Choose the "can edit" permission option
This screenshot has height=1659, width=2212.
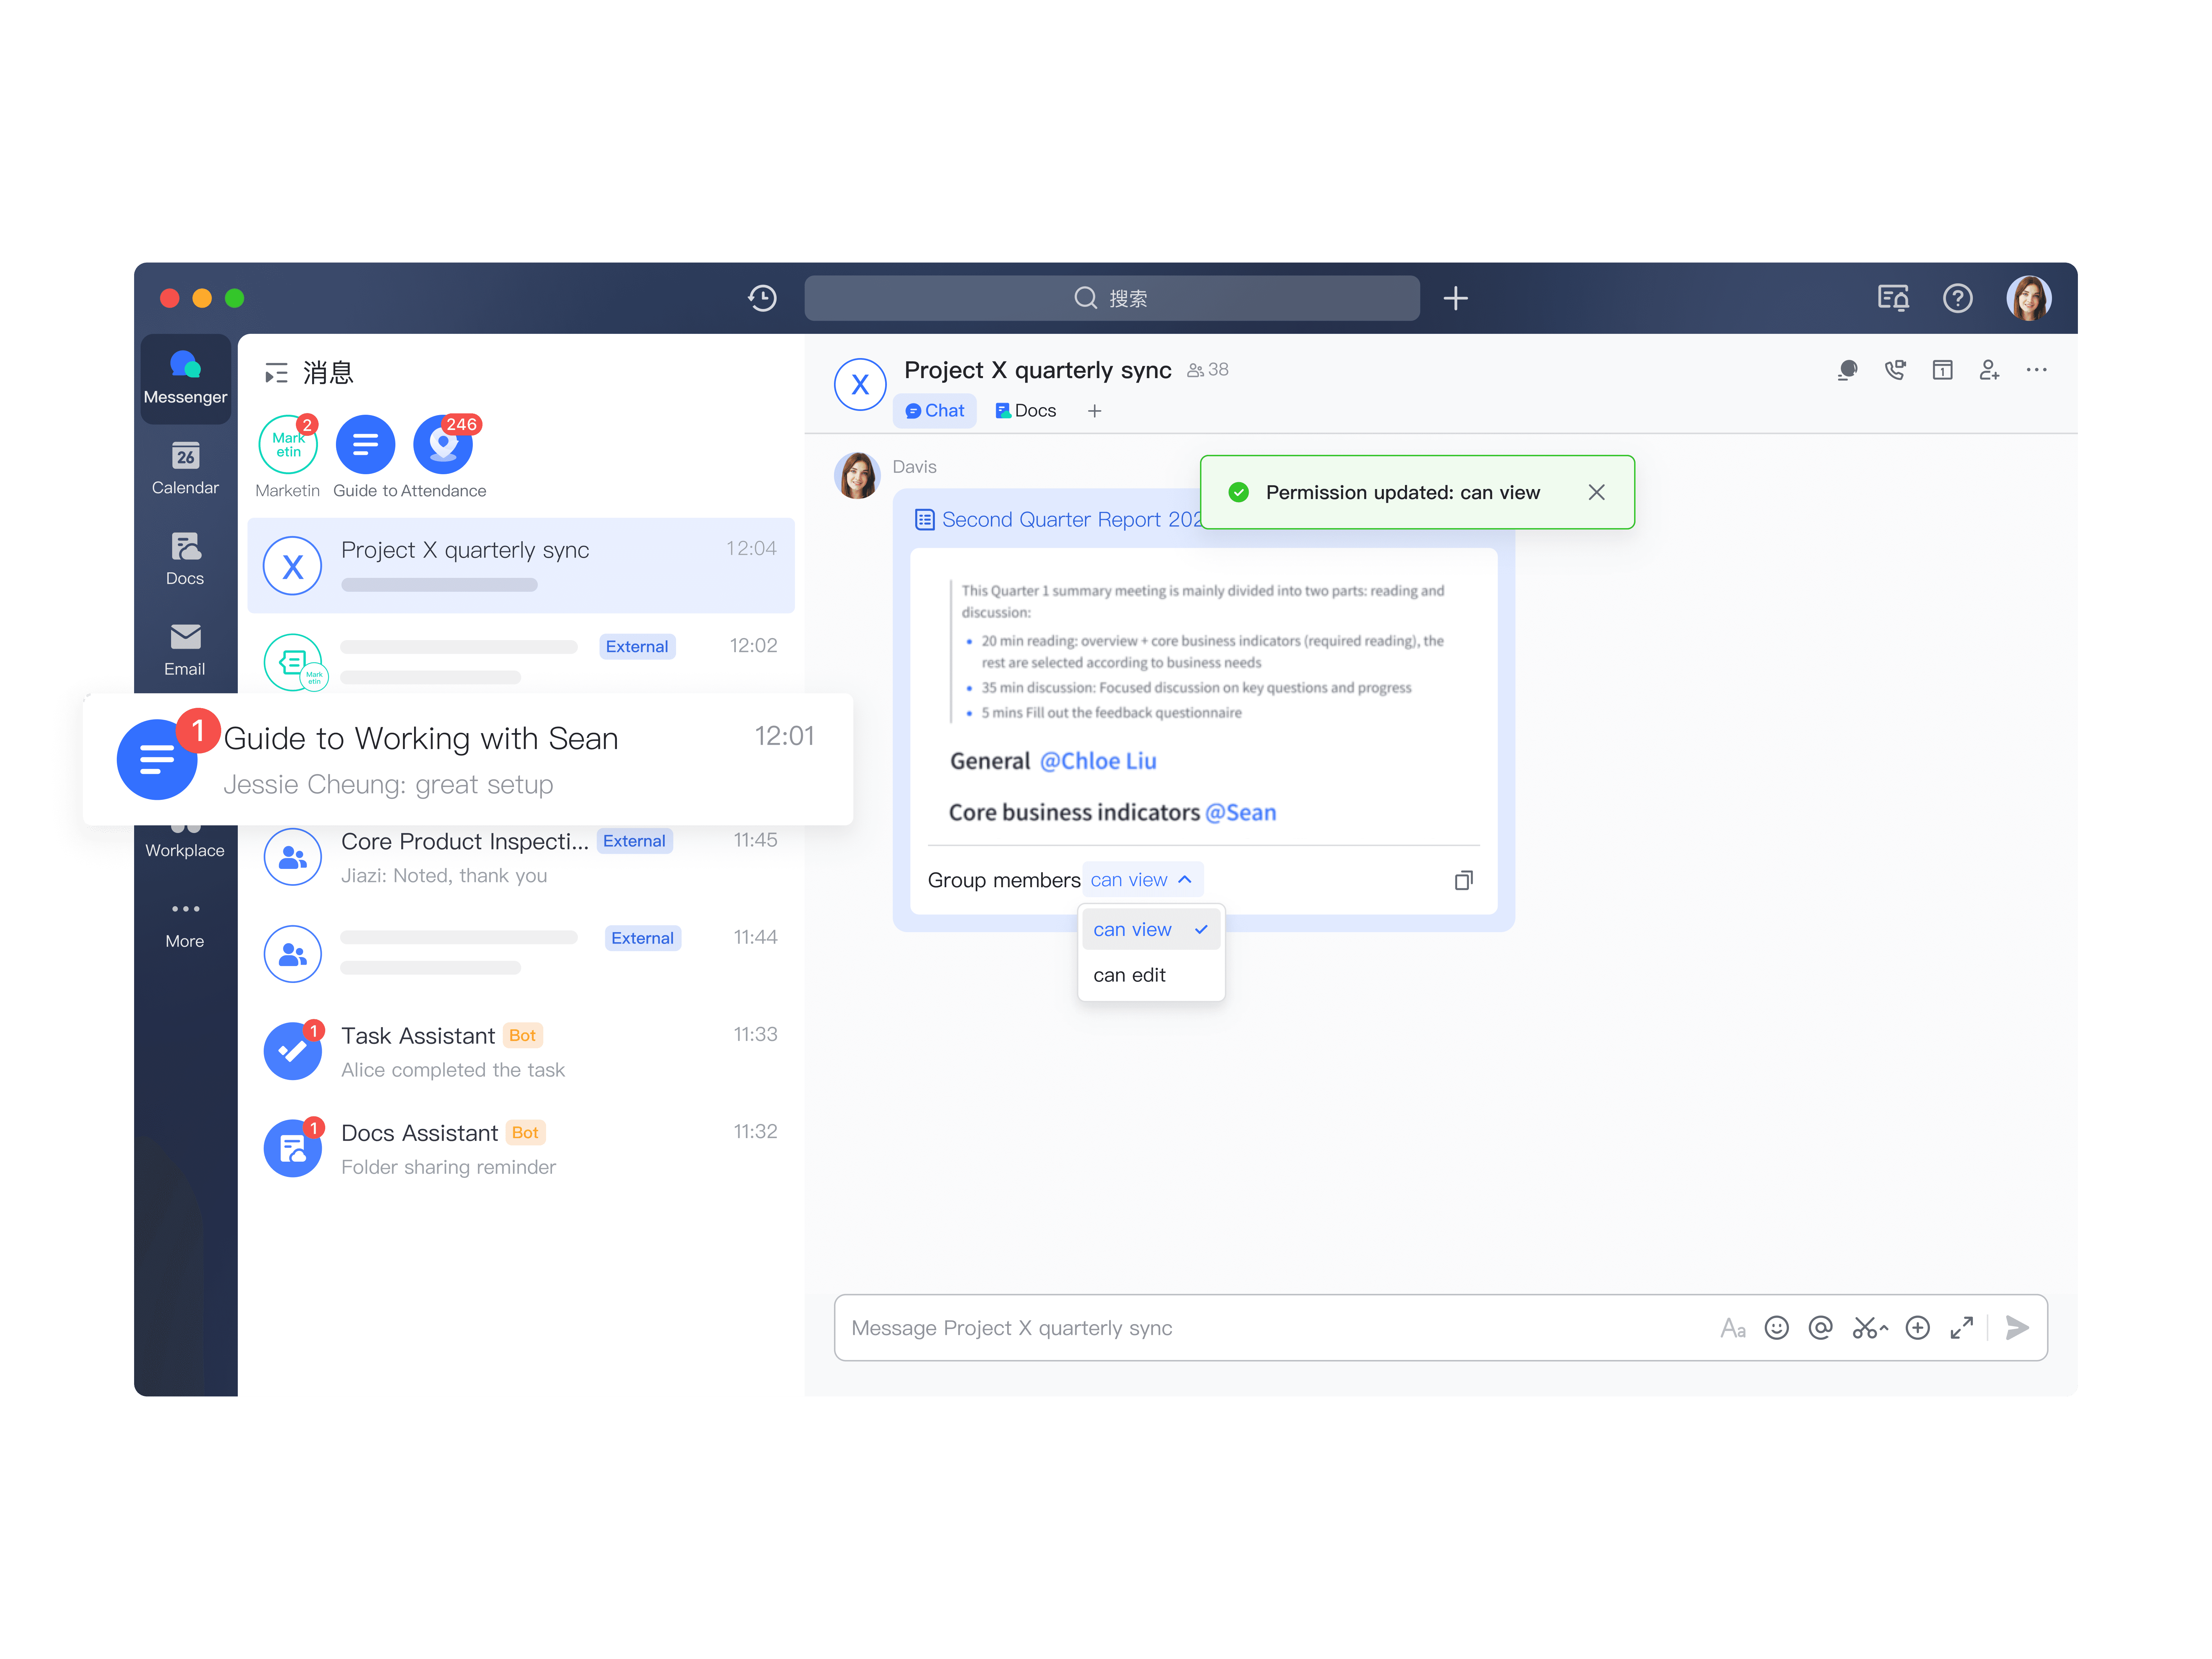pyautogui.click(x=1130, y=975)
